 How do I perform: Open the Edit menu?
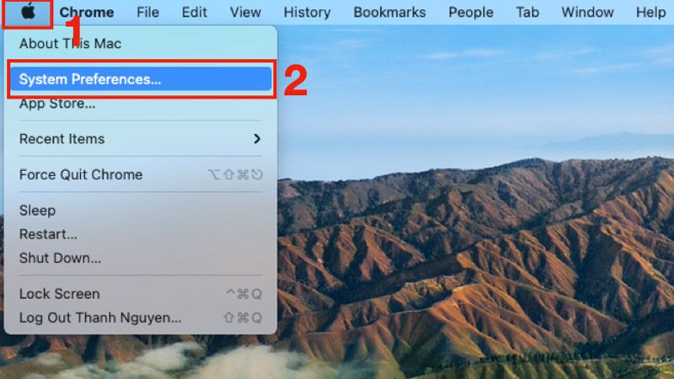click(195, 12)
